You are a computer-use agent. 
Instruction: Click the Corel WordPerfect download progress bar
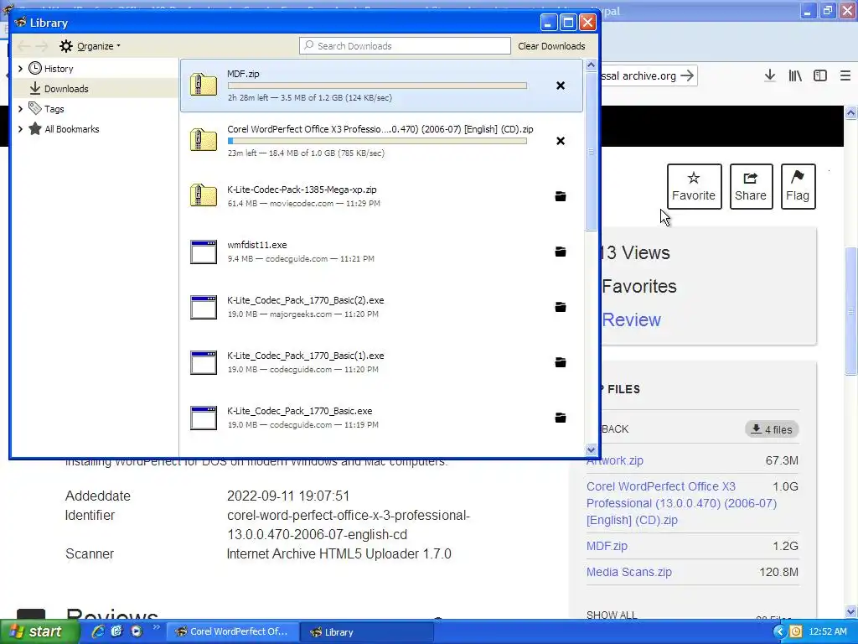tap(378, 141)
